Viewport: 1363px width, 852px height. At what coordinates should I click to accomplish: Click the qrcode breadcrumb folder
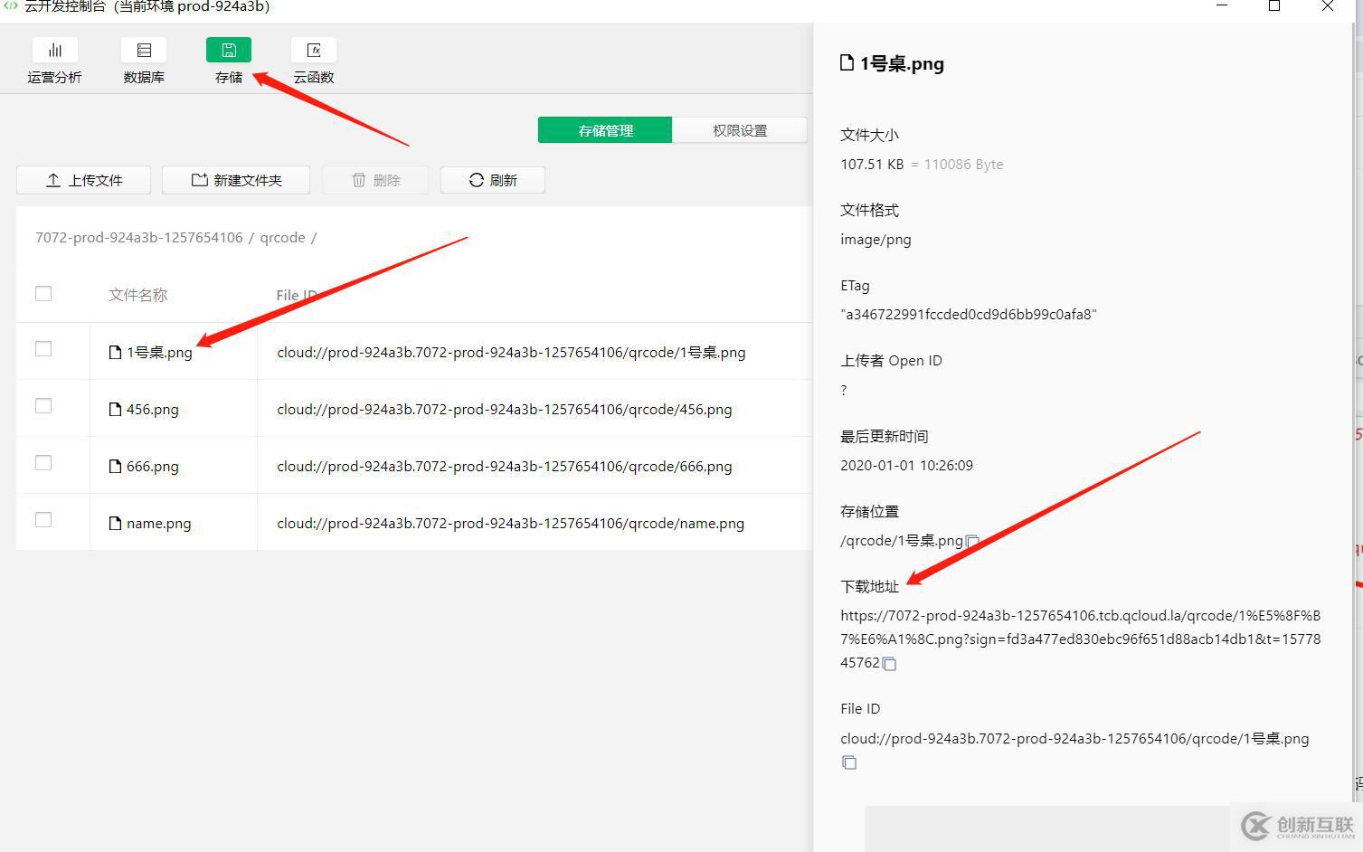click(282, 238)
